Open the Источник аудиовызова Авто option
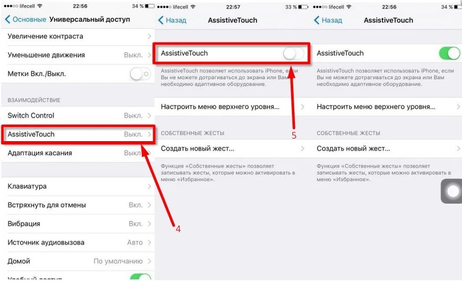462x282 pixels. click(x=78, y=242)
